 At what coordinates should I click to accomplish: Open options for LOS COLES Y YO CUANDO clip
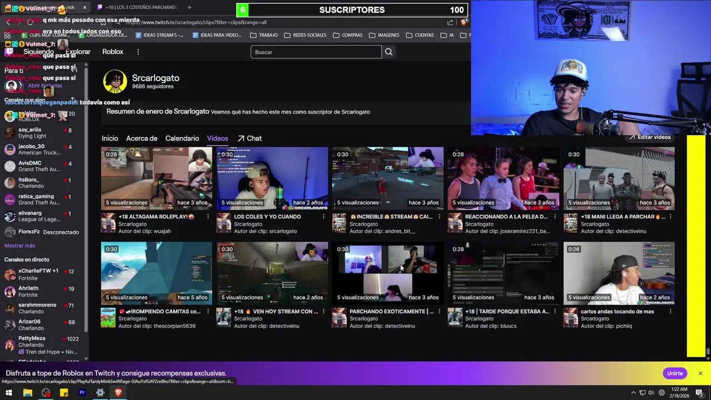[x=323, y=217]
